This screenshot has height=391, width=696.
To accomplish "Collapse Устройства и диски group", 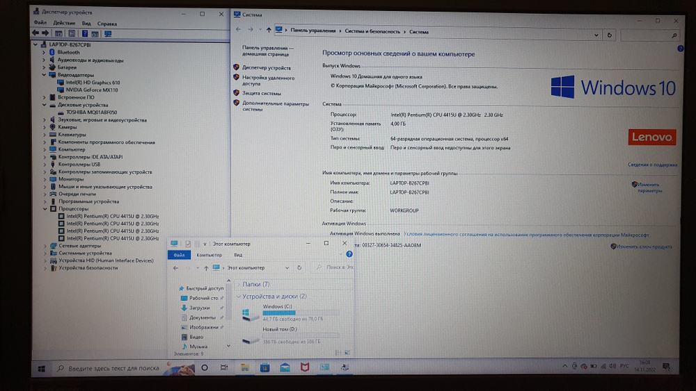I will pyautogui.click(x=239, y=297).
